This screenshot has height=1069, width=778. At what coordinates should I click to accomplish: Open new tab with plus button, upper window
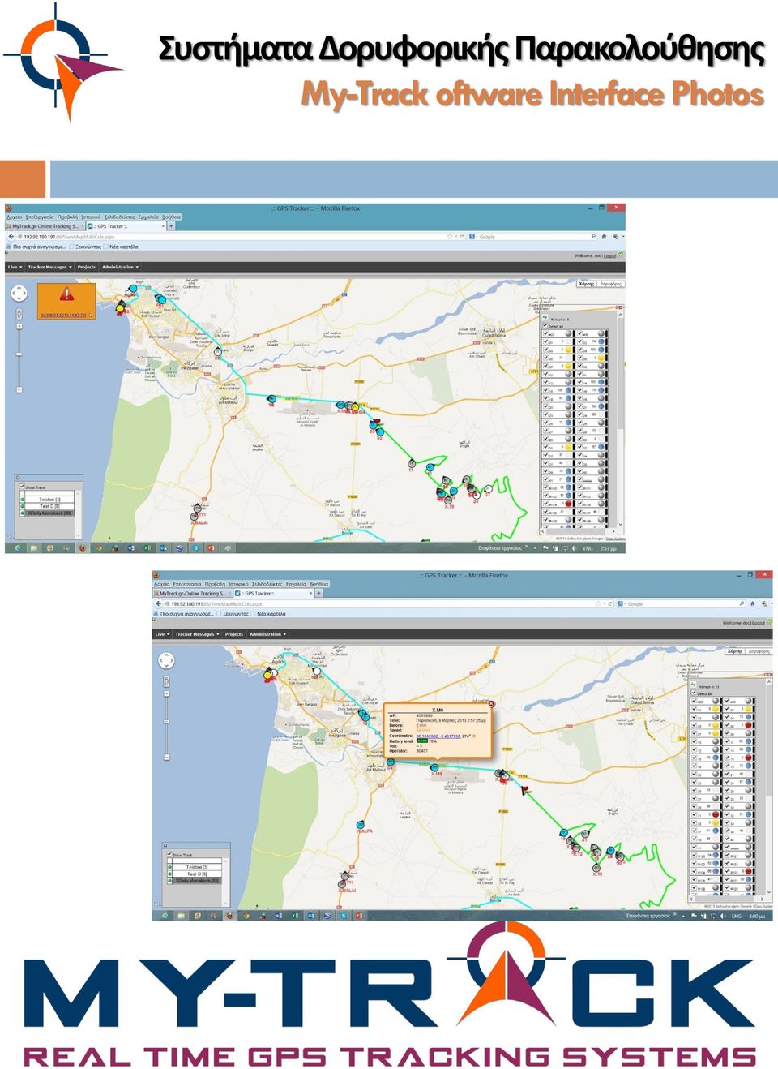[171, 226]
